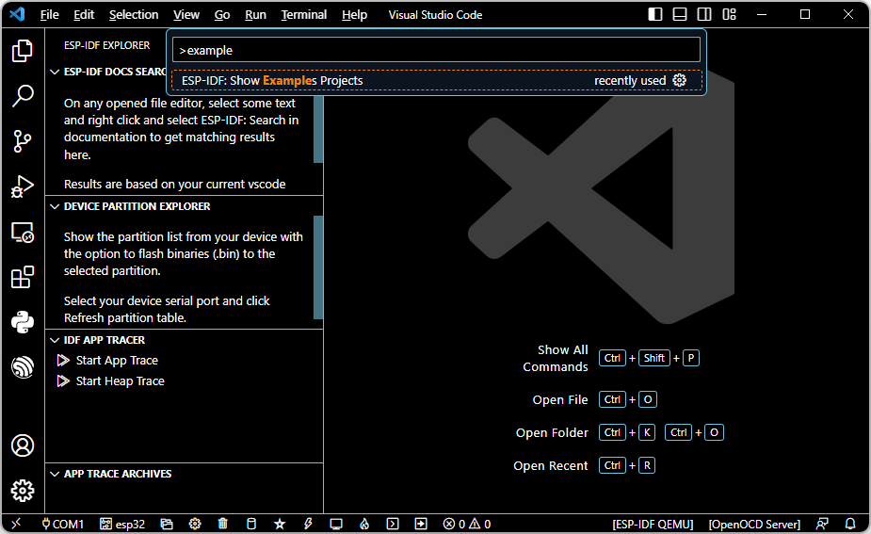Open Selection menu
This screenshot has width=871, height=534.
click(x=134, y=14)
